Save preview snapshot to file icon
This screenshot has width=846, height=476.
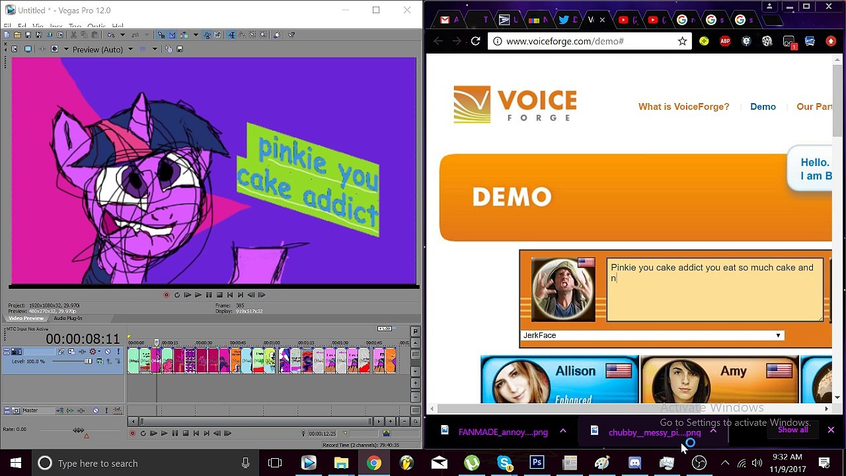(179, 49)
